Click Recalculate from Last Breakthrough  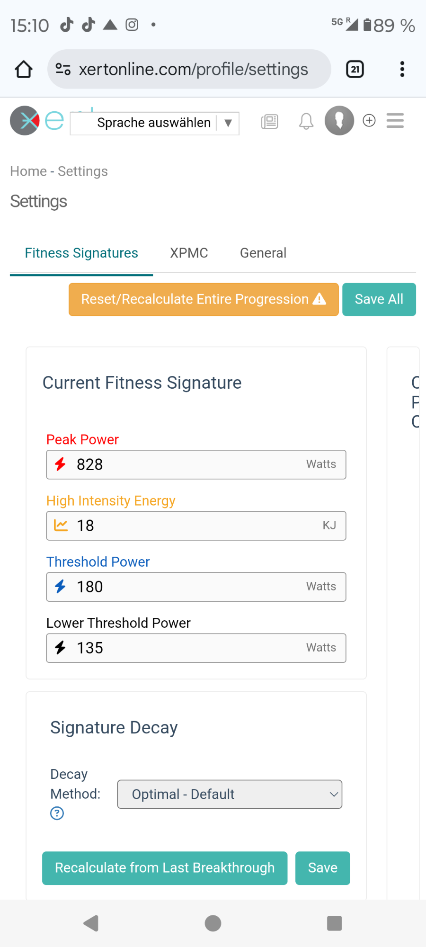coord(165,868)
